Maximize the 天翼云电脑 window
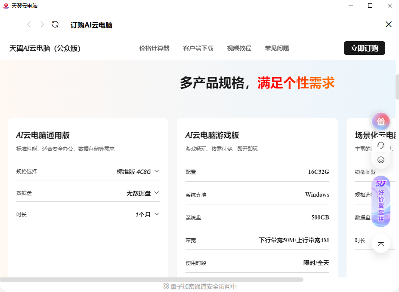The width and height of the screenshot is (399, 292). pyautogui.click(x=370, y=6)
